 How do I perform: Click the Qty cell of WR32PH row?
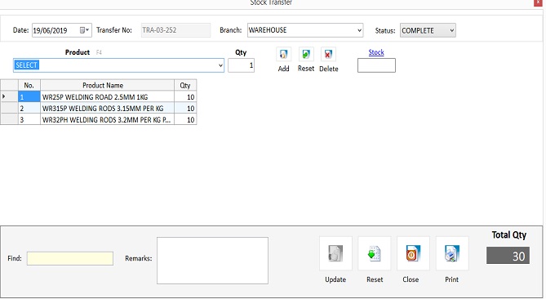tap(185, 120)
